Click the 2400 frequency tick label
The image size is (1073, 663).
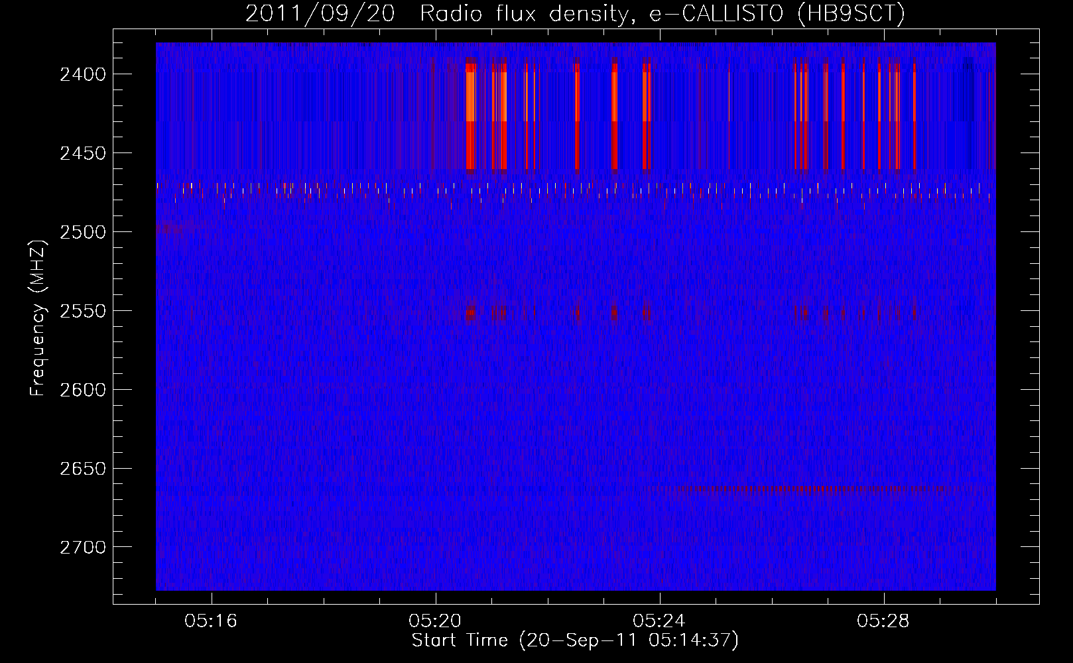click(83, 74)
